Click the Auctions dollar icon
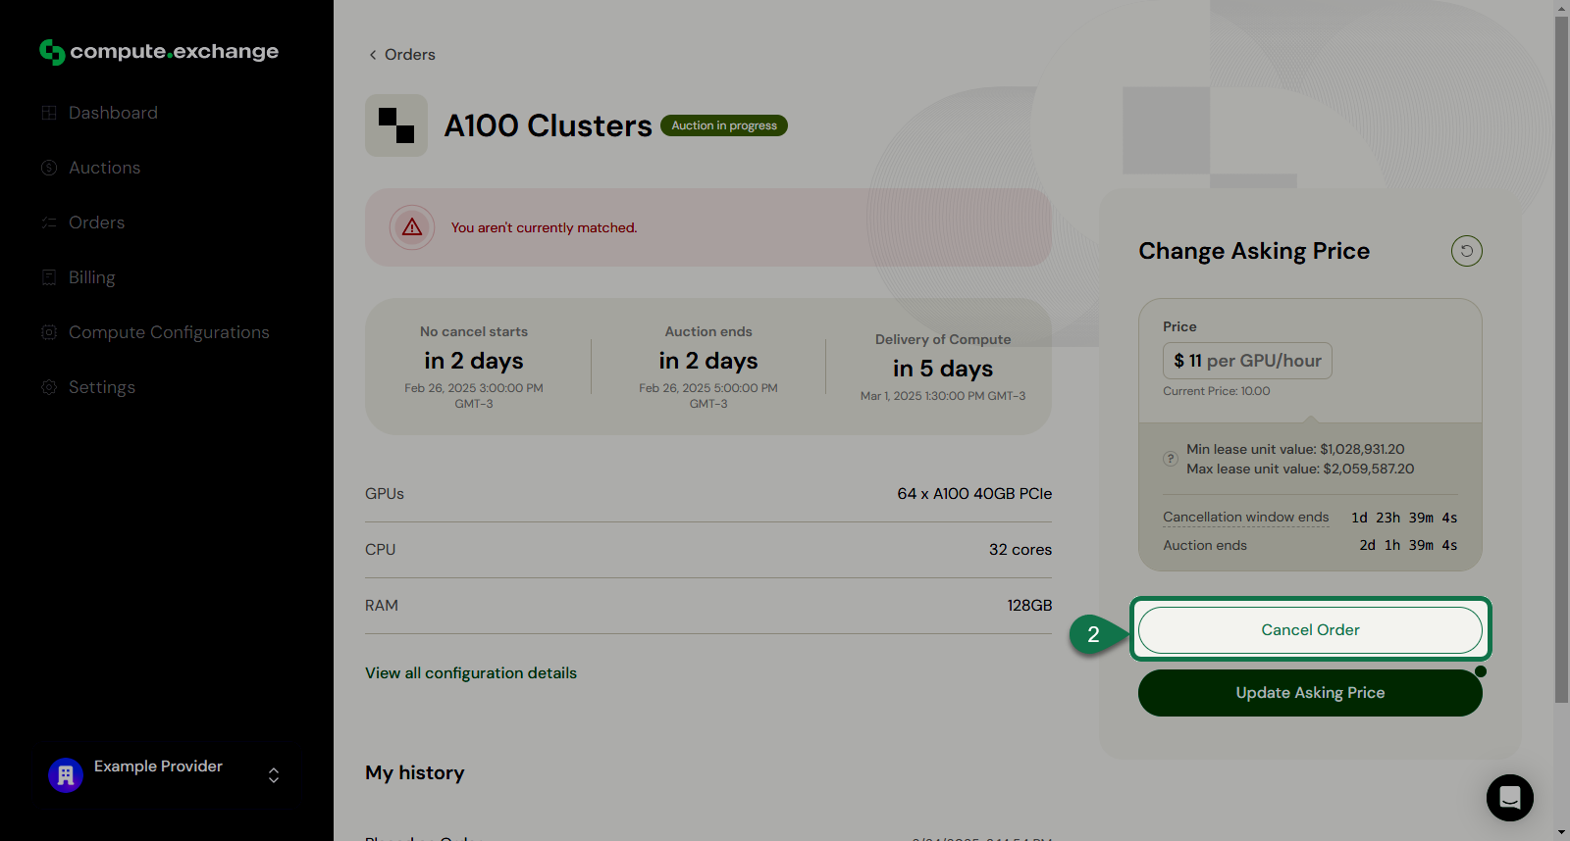Image resolution: width=1570 pixels, height=841 pixels. (x=49, y=168)
